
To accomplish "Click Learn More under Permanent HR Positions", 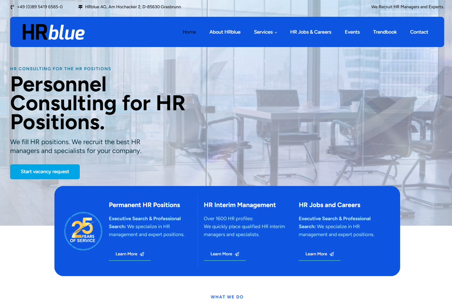I will tap(130, 254).
